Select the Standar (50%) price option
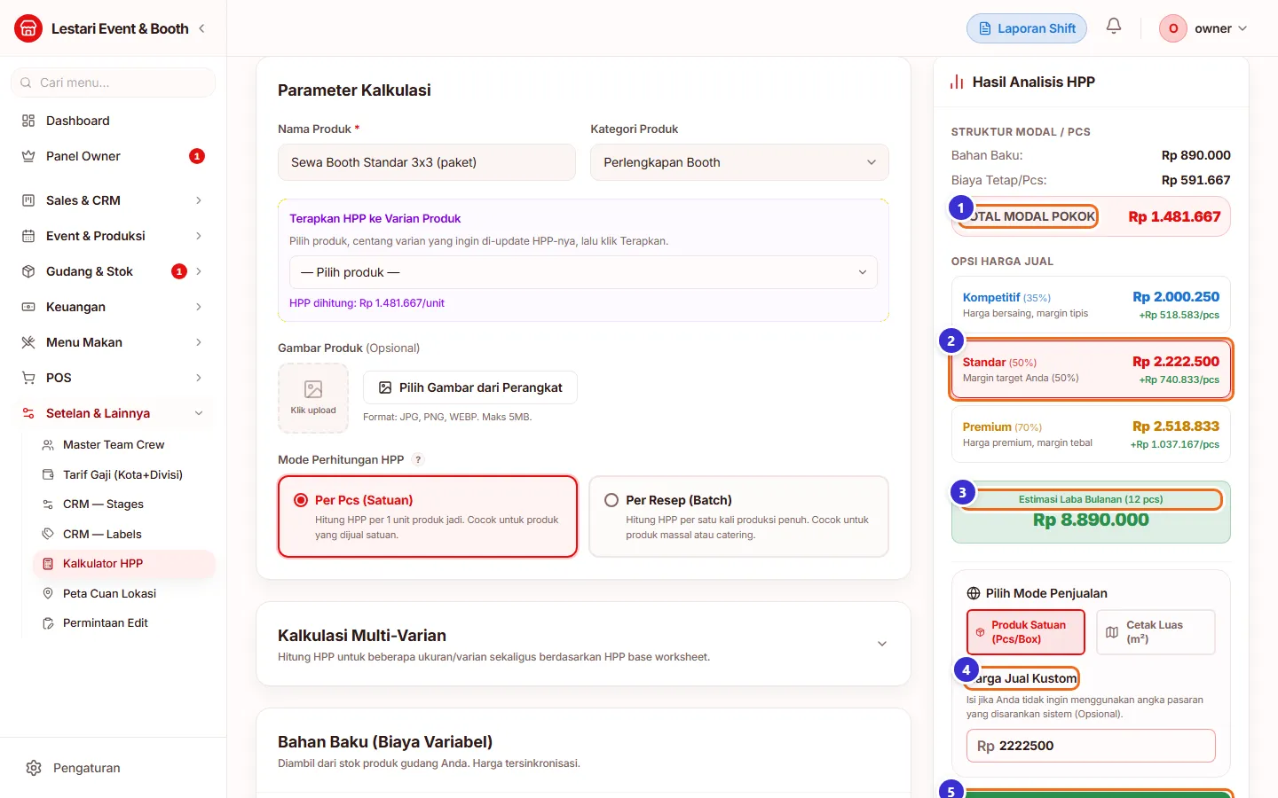 click(x=1091, y=370)
